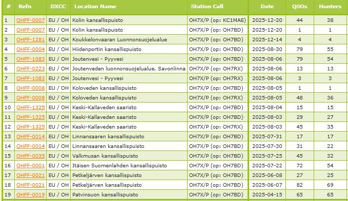Select date cell 2025-07-22

pyautogui.click(x=267, y=166)
